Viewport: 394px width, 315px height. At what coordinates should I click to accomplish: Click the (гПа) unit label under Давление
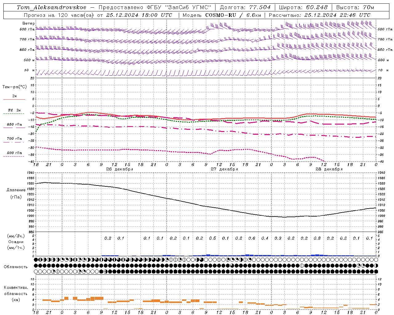16,197
